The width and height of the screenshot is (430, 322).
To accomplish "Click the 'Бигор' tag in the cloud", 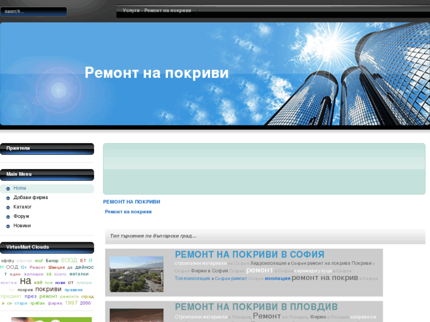I will point(52,261).
